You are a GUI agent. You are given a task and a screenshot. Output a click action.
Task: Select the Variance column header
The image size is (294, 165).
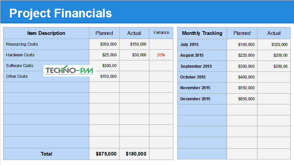(x=161, y=33)
